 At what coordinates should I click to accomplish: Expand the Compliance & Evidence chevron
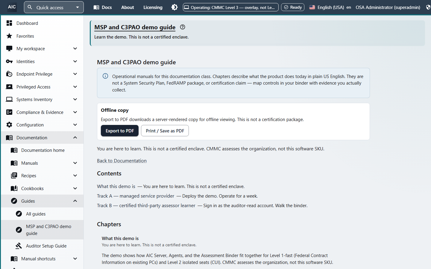pyautogui.click(x=75, y=112)
